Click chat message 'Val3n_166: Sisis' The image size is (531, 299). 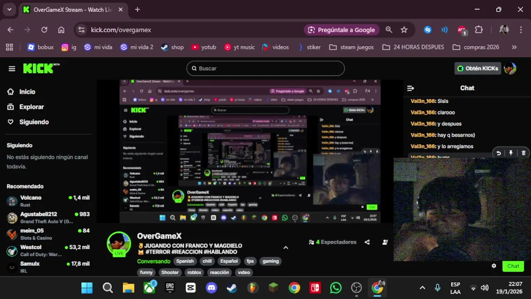tap(429, 101)
